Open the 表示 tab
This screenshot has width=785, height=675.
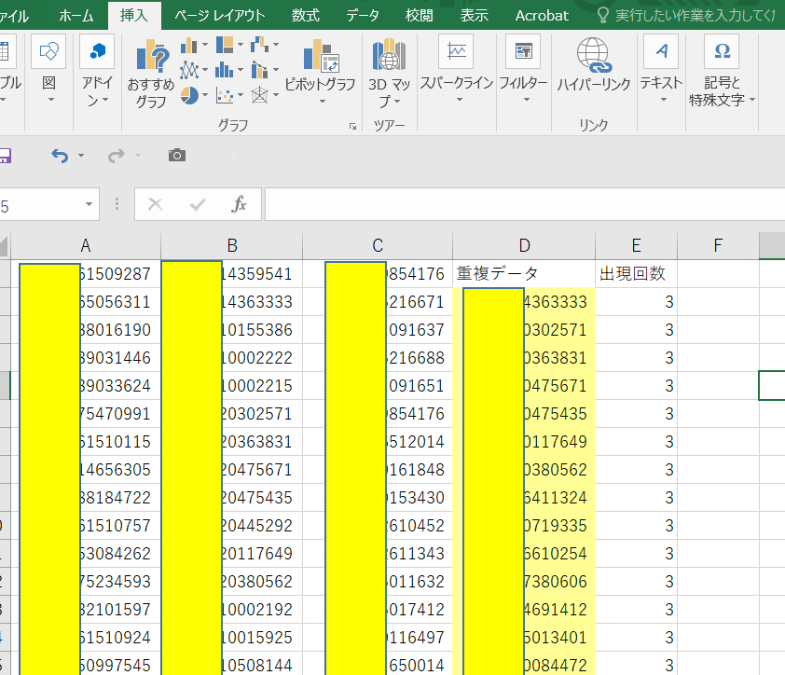click(475, 16)
